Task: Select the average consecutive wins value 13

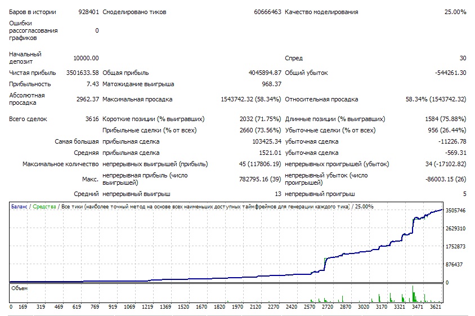Action: pos(278,194)
